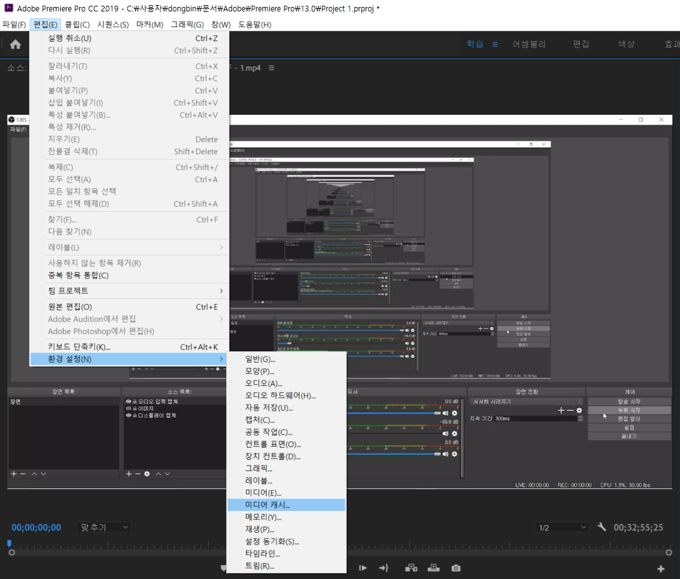Move source down in 소스 목록
680x579 pixels.
[x=167, y=474]
